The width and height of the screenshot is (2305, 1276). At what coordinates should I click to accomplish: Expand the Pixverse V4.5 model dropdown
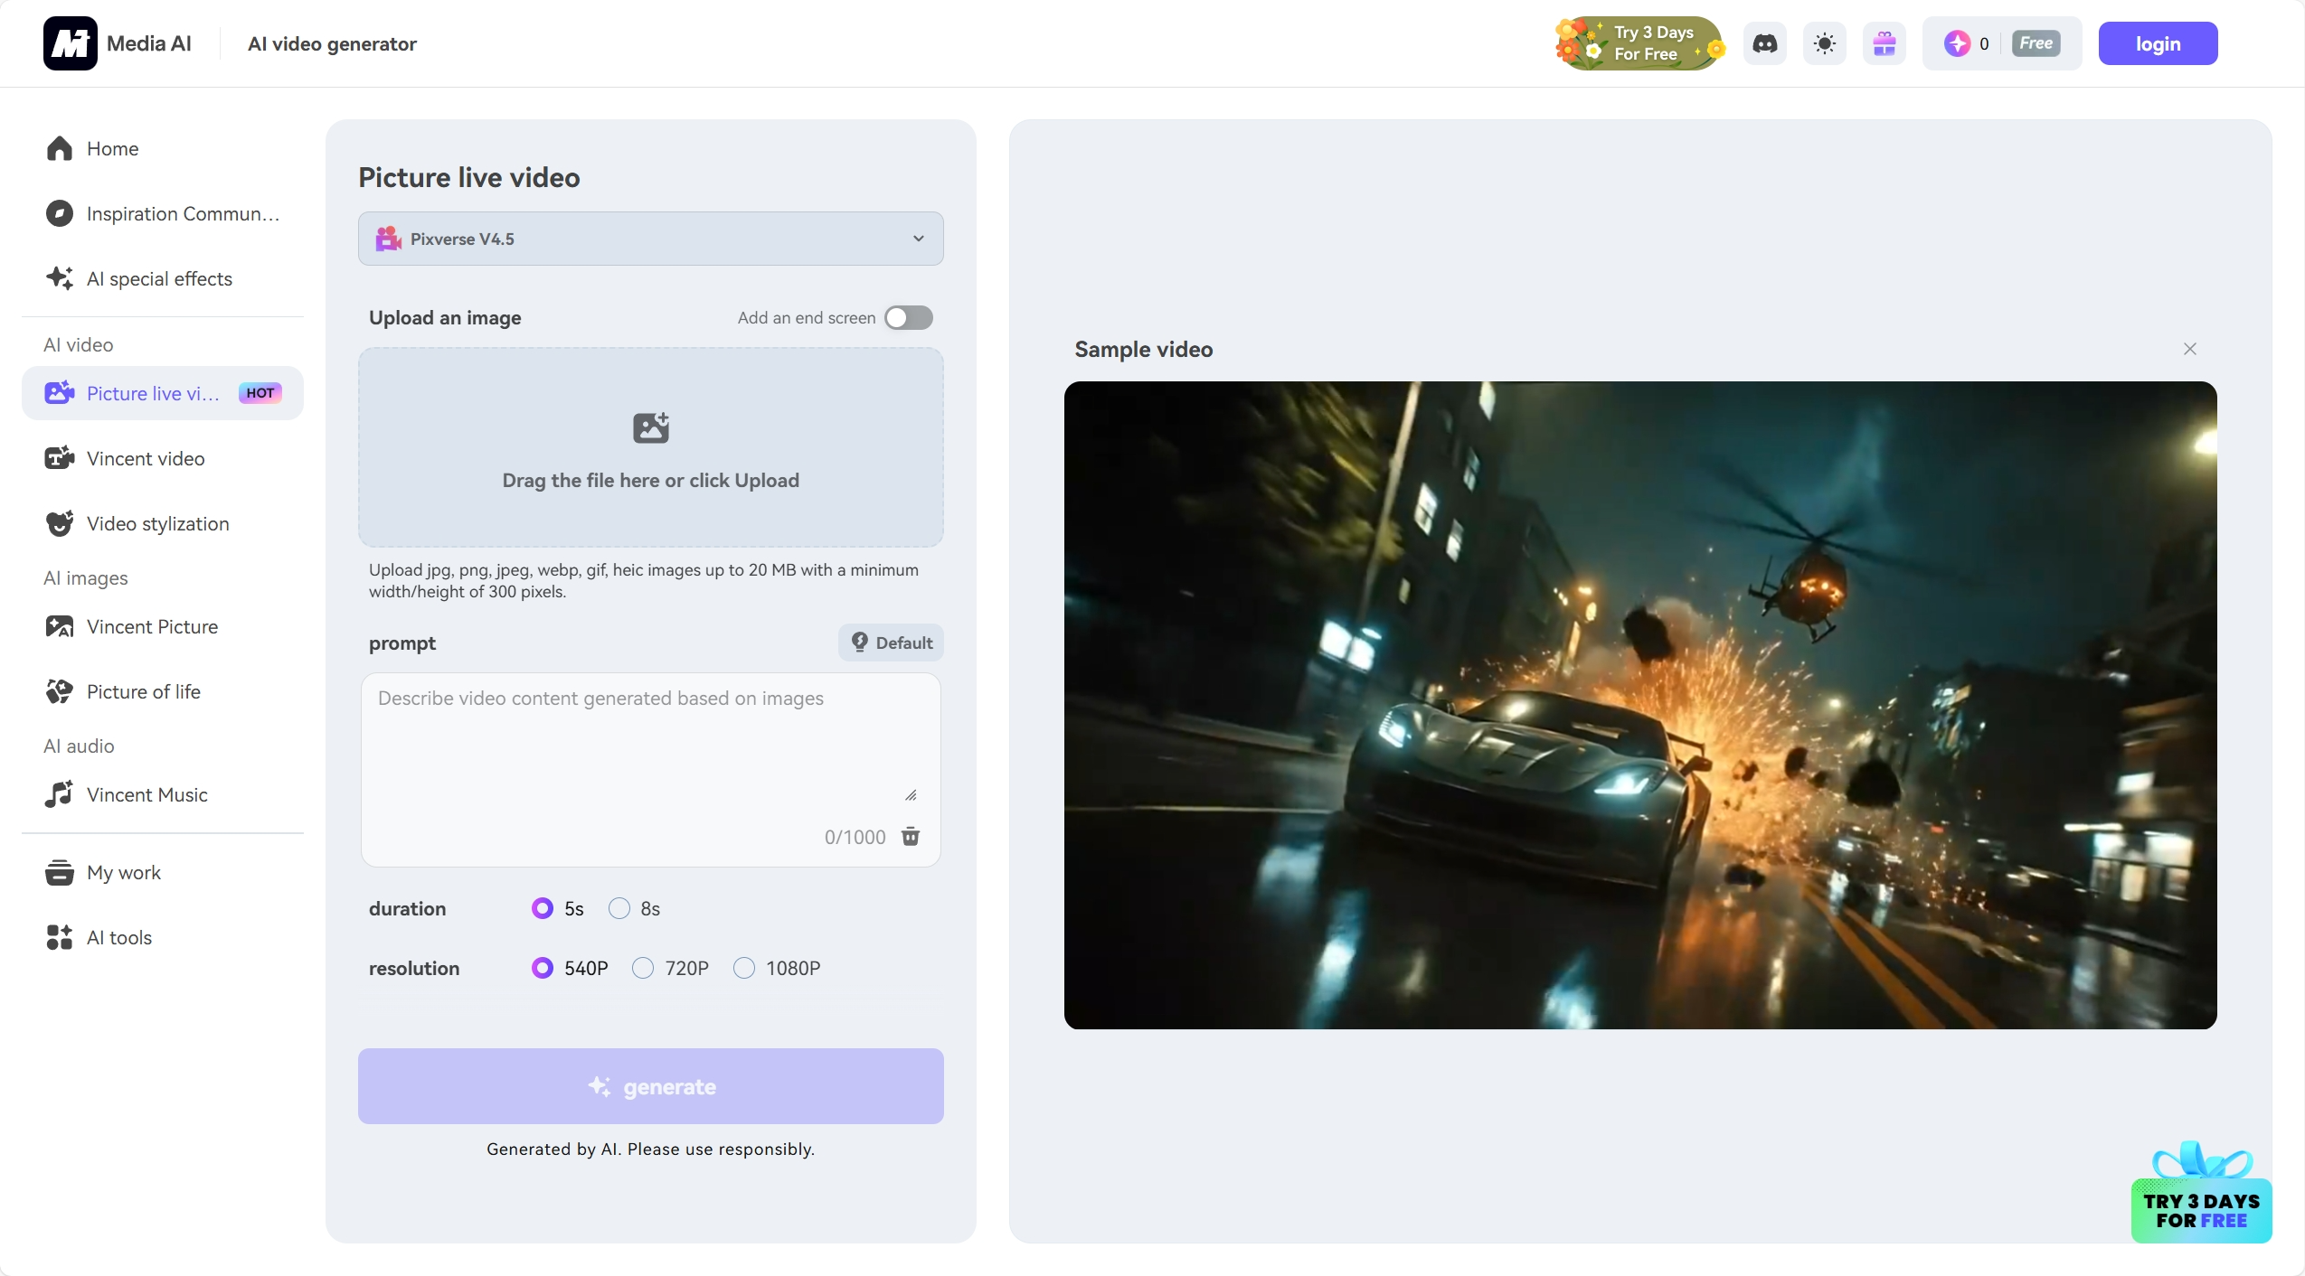[650, 239]
